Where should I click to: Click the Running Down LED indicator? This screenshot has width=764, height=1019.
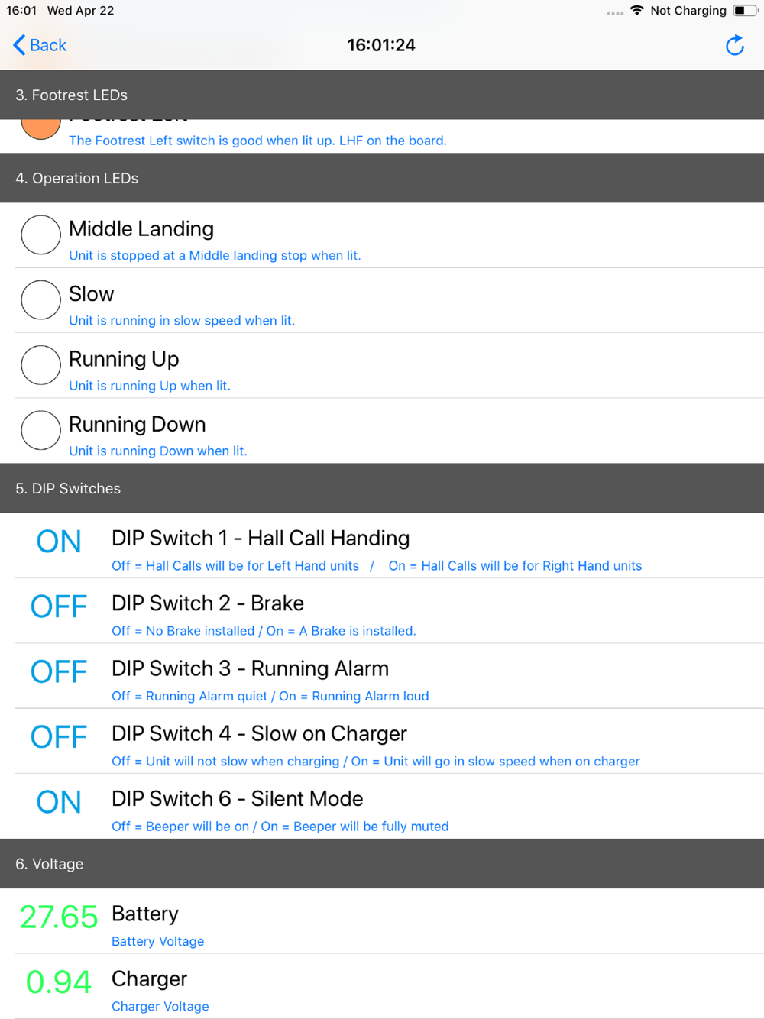click(41, 430)
